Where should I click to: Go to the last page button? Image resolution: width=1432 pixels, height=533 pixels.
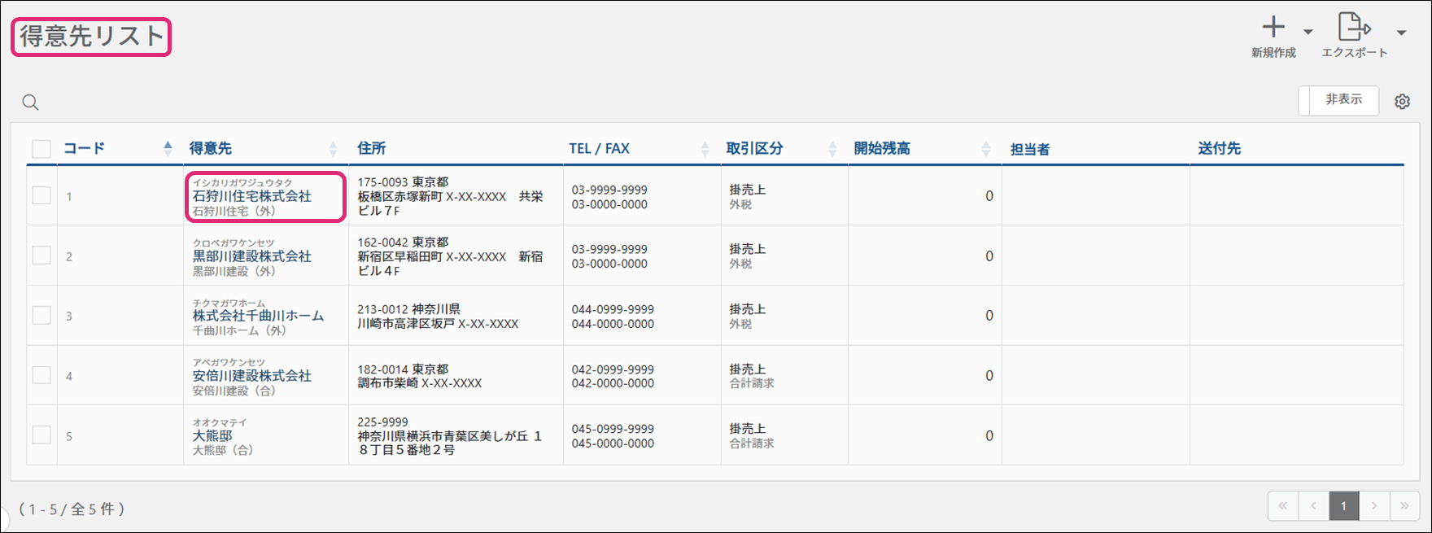tap(1404, 506)
